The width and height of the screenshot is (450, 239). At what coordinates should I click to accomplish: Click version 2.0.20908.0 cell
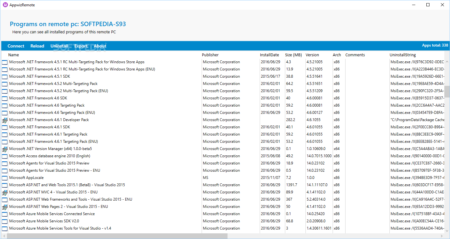click(x=316, y=221)
